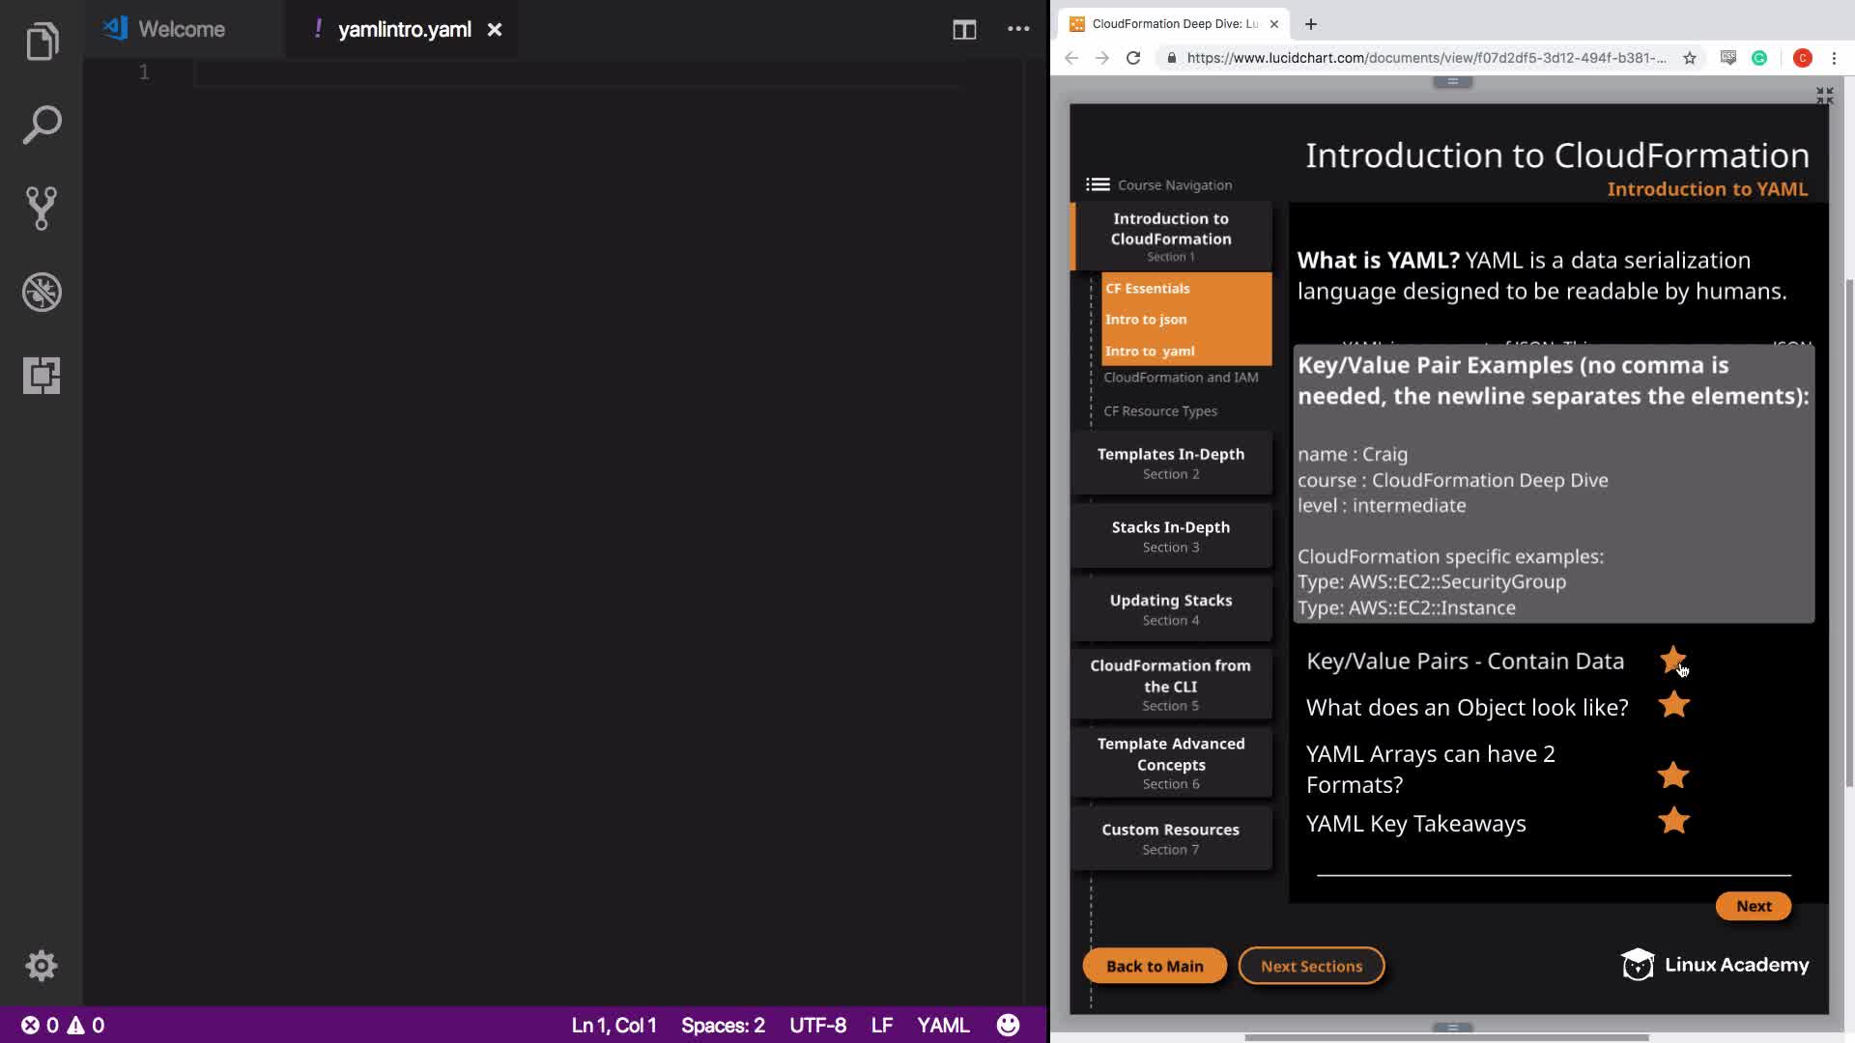Open YAML language mode selector

click(x=942, y=1025)
